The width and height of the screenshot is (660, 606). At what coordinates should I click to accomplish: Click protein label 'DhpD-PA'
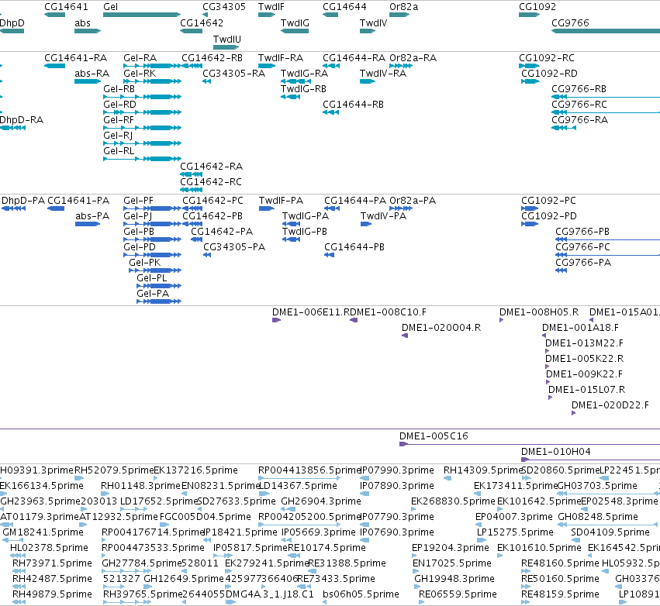pos(23,201)
